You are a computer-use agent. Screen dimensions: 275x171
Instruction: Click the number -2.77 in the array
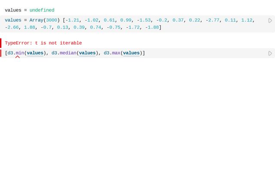213,20
